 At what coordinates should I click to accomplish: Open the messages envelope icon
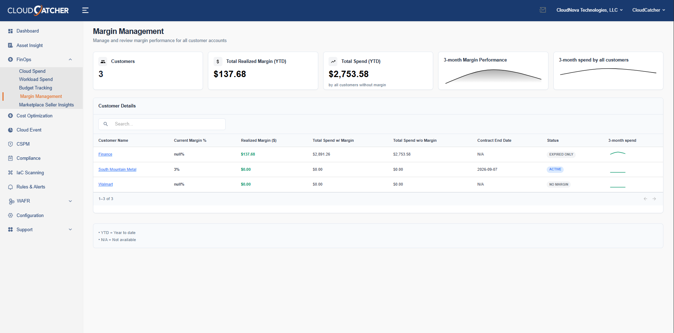543,10
